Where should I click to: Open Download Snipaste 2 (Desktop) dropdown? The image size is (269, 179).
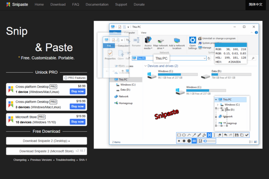tap(47, 141)
